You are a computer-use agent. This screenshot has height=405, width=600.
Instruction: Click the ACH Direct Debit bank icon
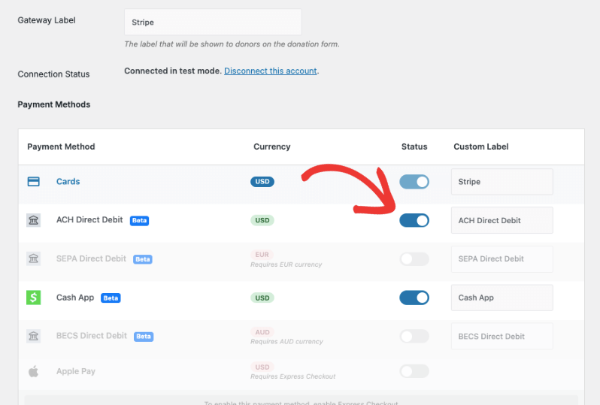33,220
